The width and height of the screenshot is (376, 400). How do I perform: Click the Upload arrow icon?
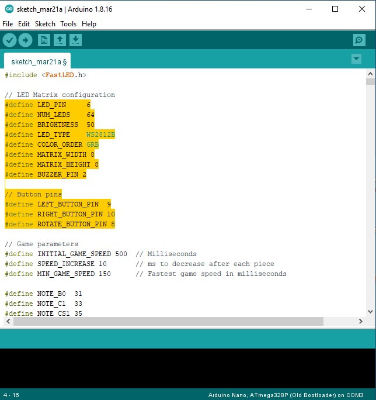click(x=25, y=40)
